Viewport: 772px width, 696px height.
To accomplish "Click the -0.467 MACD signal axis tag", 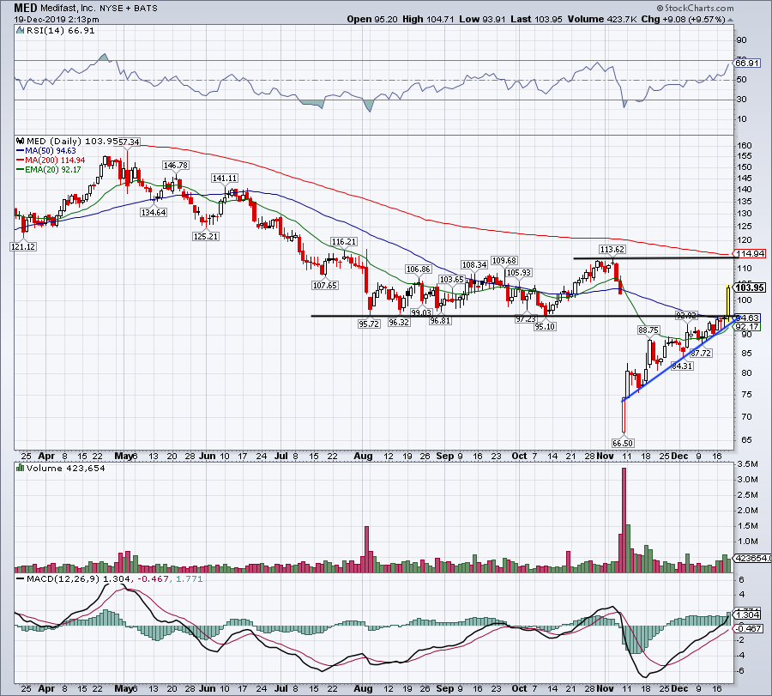I will (749, 628).
